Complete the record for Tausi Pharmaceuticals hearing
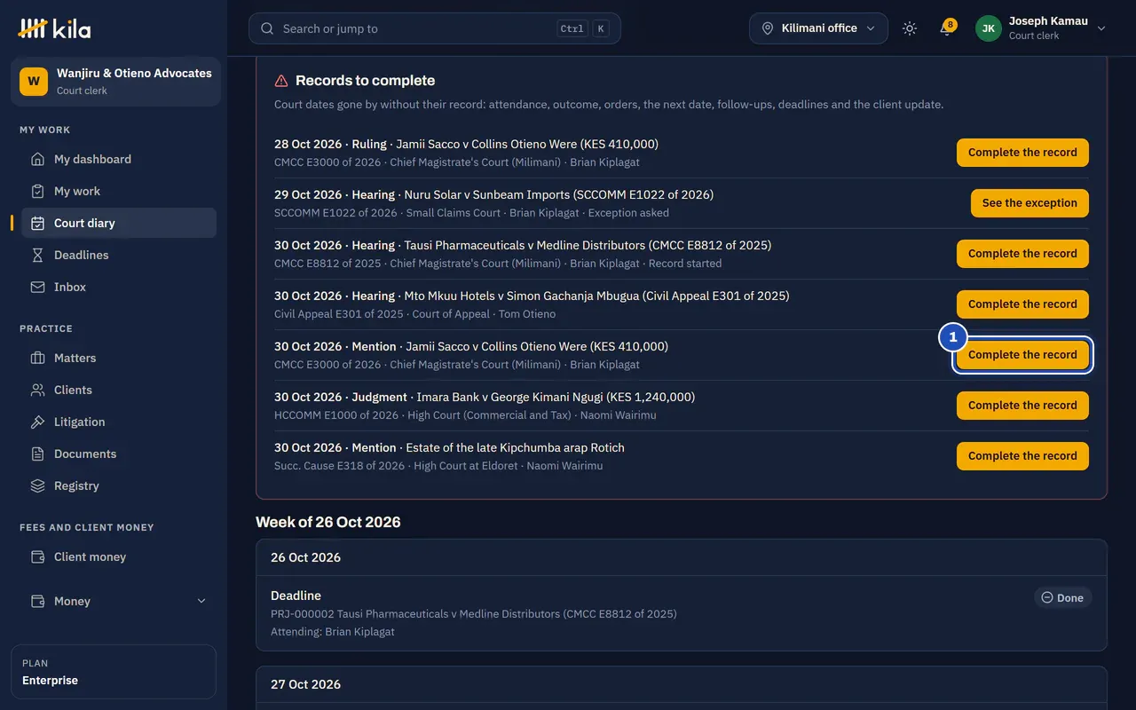 tap(1022, 254)
